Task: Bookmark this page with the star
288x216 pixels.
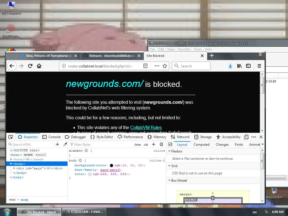Action: [x=165, y=66]
